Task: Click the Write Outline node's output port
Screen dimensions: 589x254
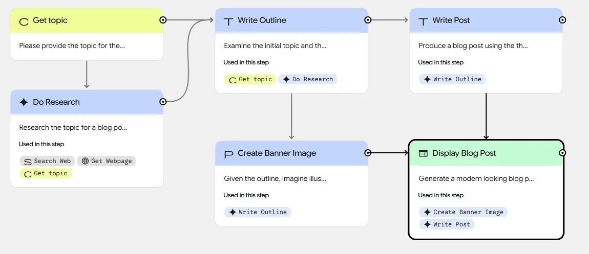Action: 368,20
